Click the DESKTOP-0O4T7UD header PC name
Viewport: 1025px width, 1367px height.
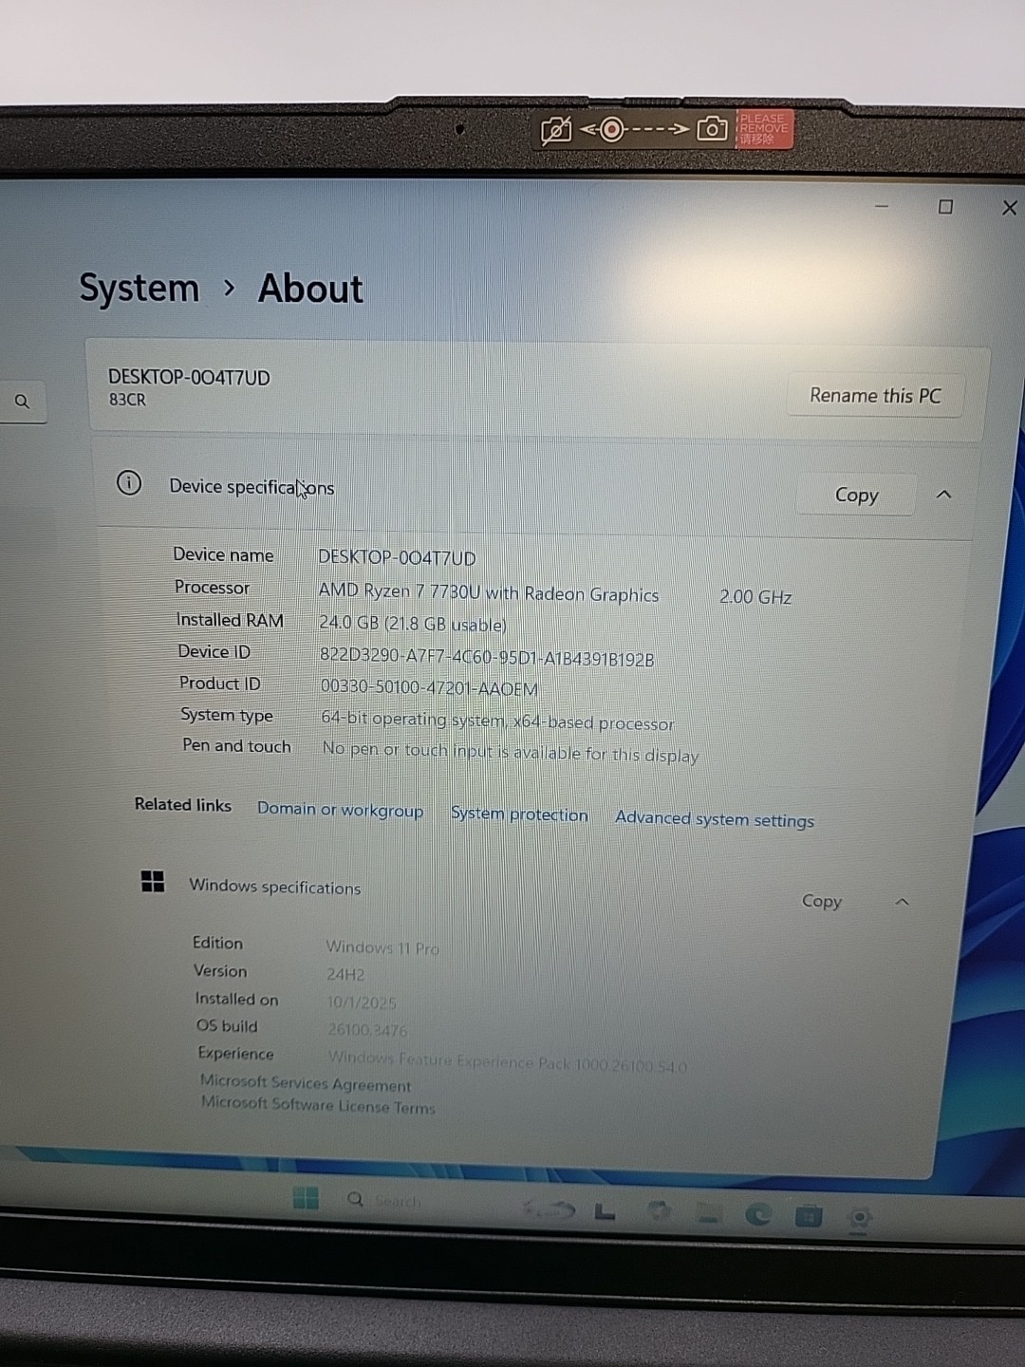click(189, 378)
